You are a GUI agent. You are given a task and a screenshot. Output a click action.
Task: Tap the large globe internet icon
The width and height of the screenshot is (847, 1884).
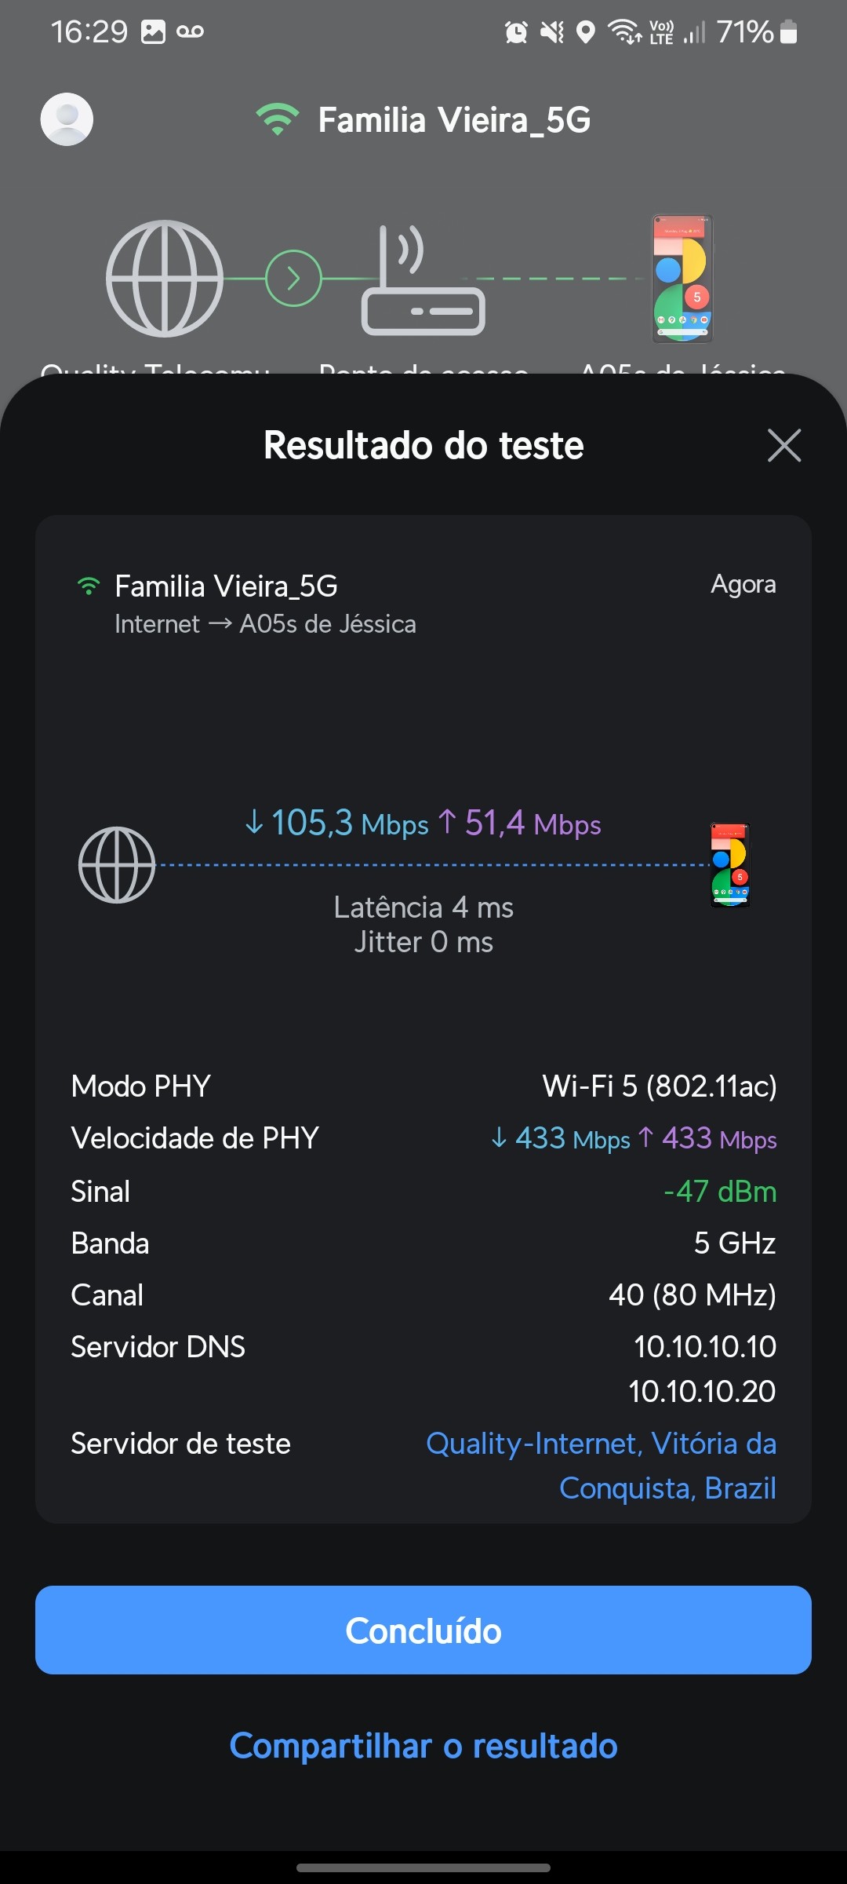pos(165,279)
